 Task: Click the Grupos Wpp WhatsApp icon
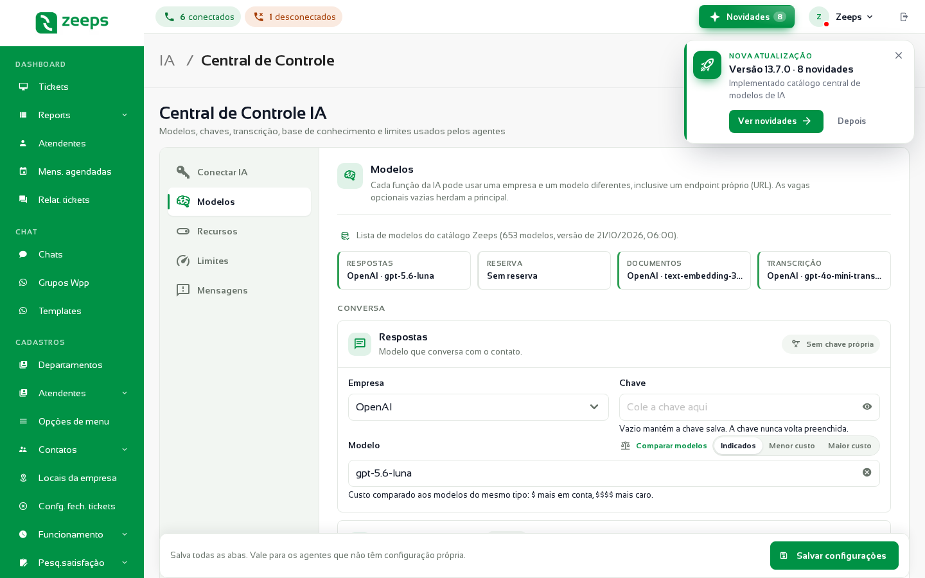coord(23,283)
